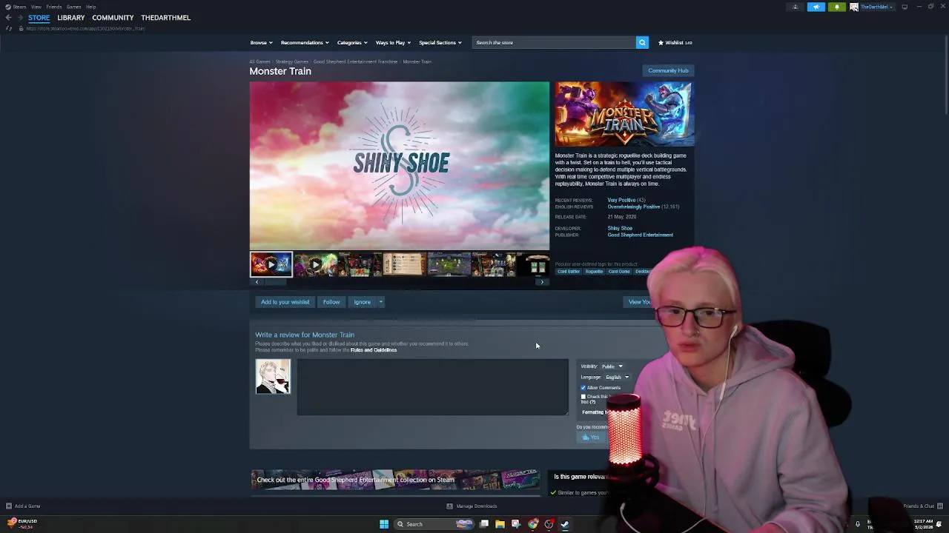Open File Explorer from the taskbar
Image resolution: width=949 pixels, height=533 pixels.
500,524
